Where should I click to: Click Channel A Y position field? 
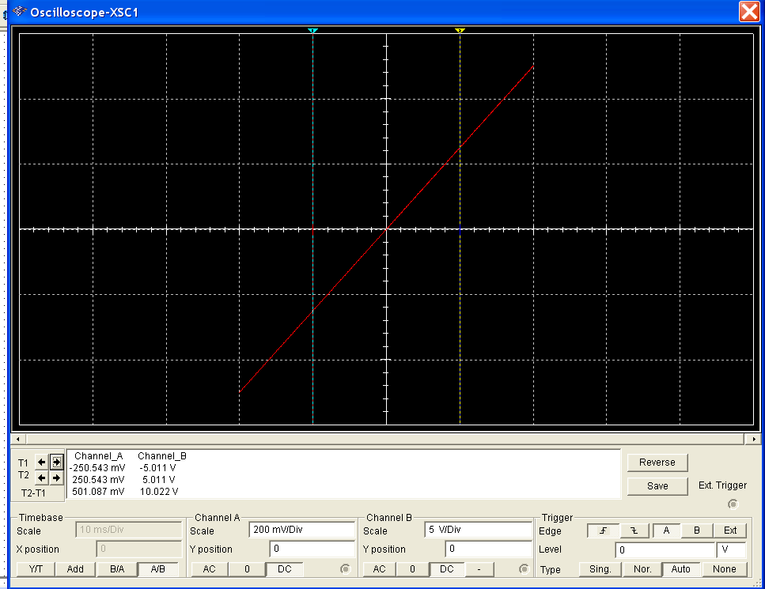[x=312, y=549]
